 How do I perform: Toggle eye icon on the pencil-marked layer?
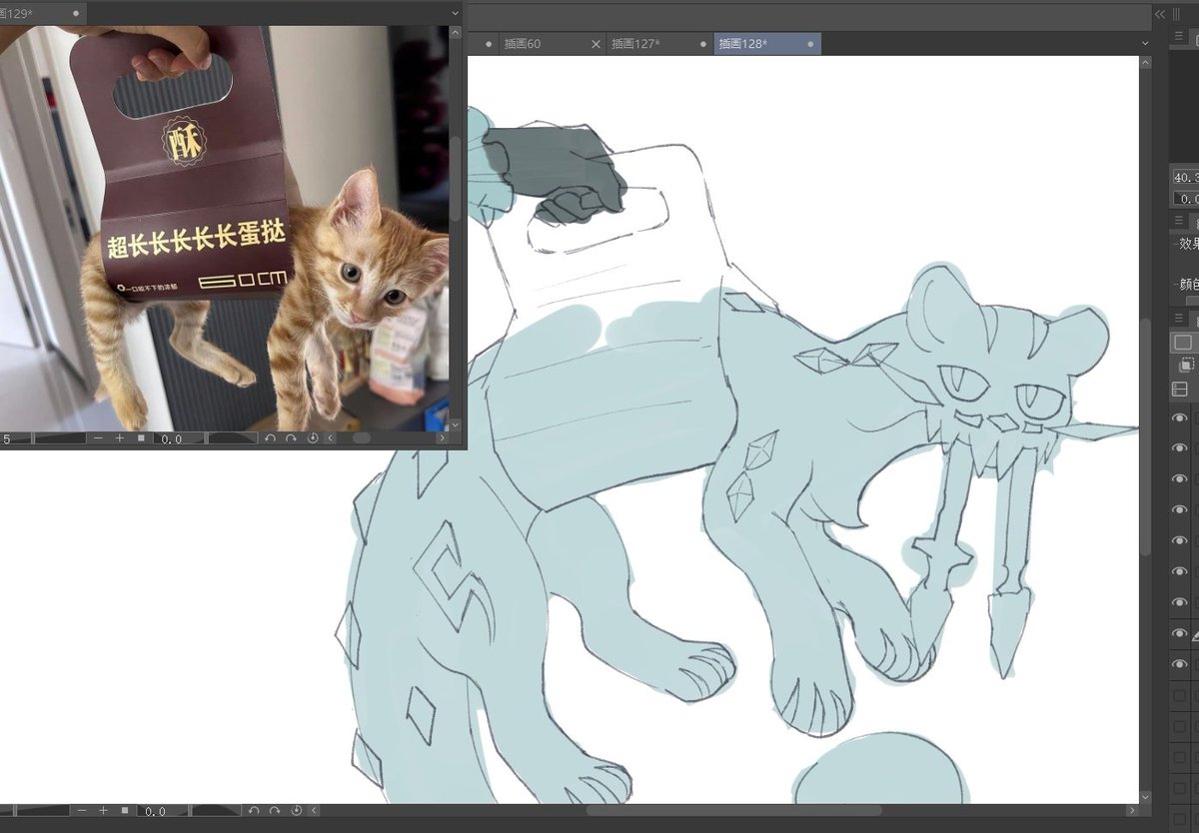pyautogui.click(x=1179, y=634)
